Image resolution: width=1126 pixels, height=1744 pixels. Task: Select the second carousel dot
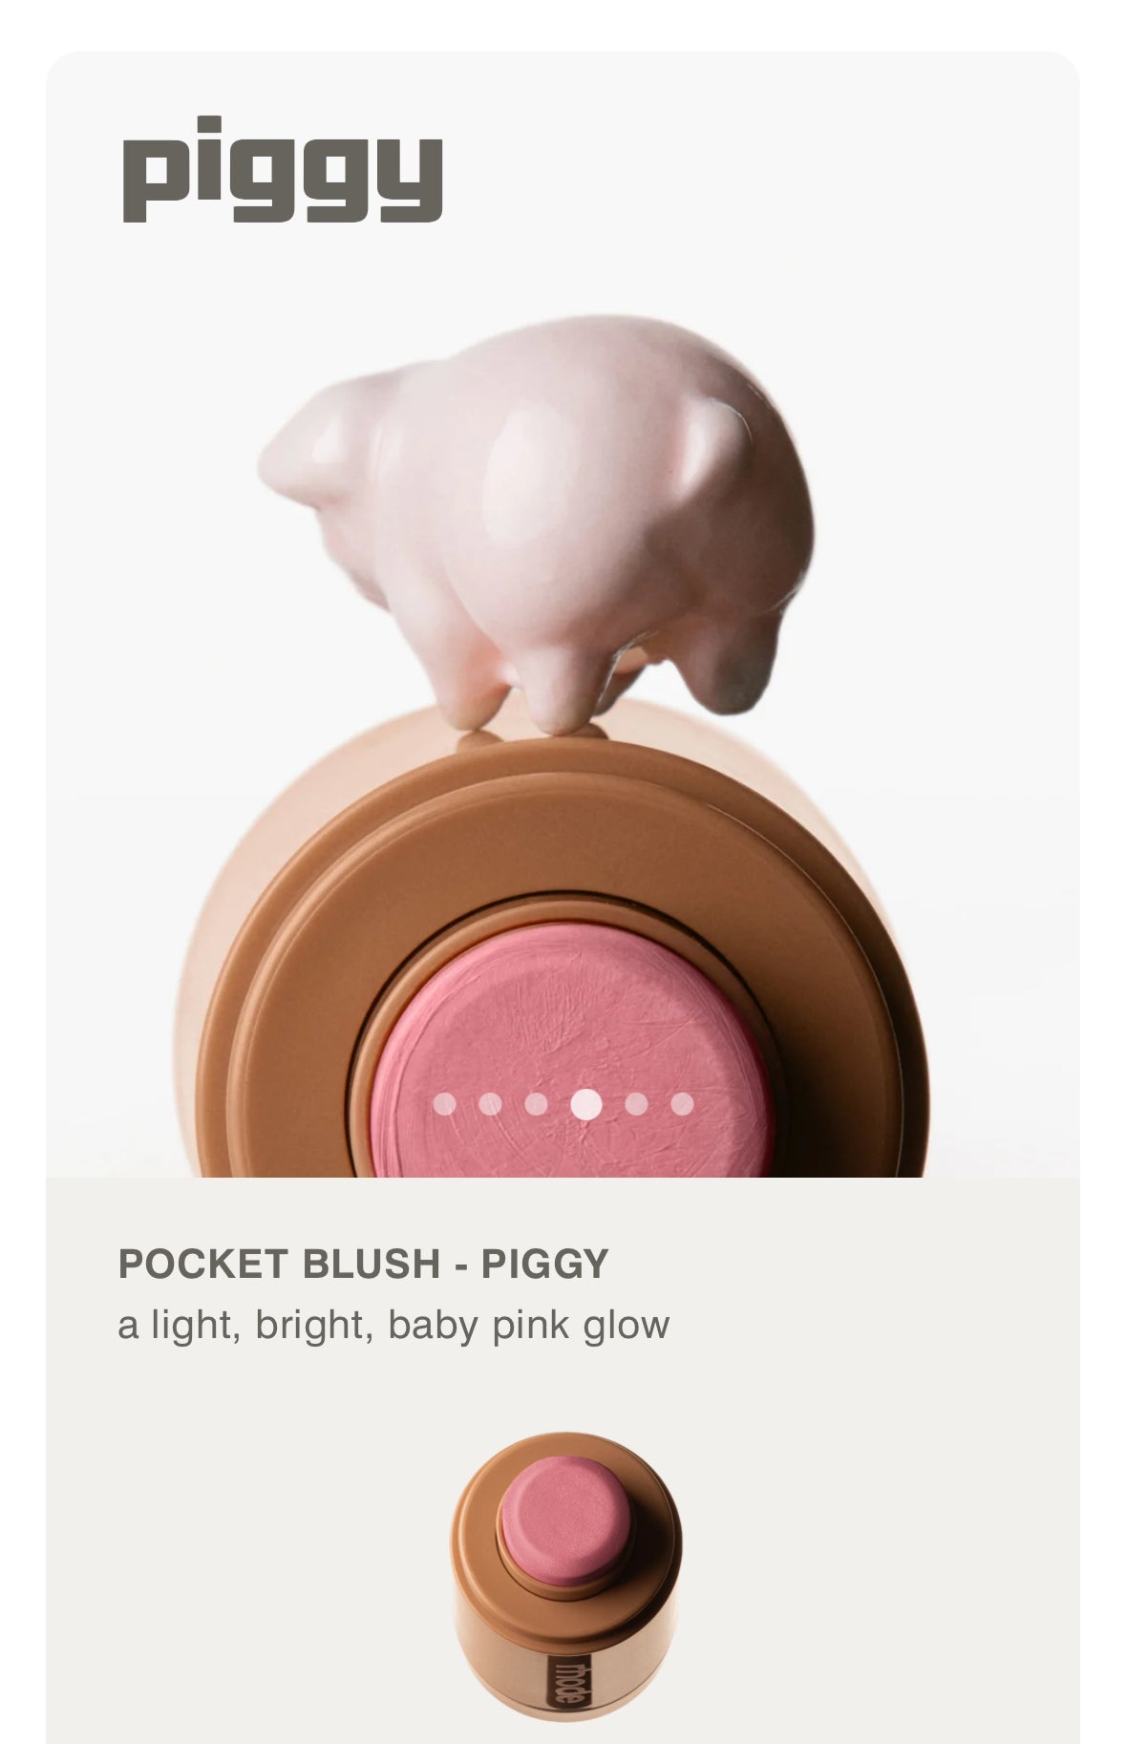(x=490, y=1104)
